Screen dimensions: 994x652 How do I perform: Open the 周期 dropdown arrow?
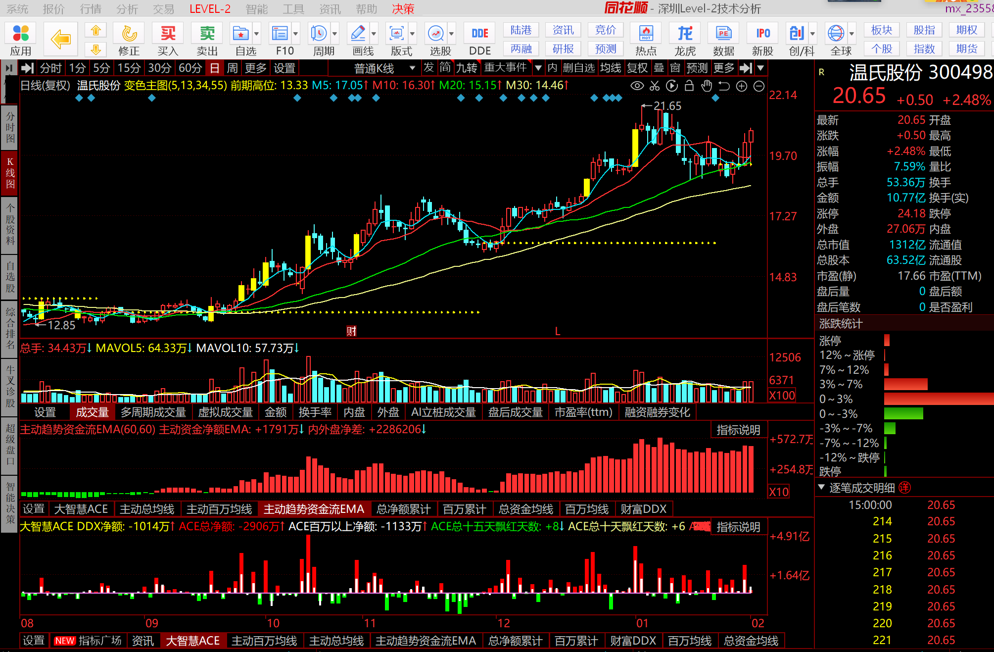coord(335,34)
